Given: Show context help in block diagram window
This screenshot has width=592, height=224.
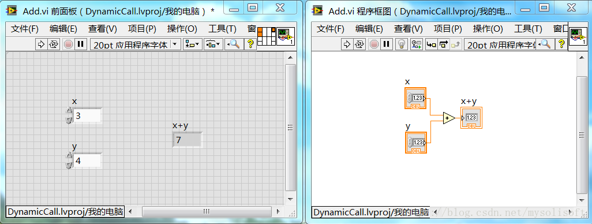Looking at the screenshot, I should 561,44.
